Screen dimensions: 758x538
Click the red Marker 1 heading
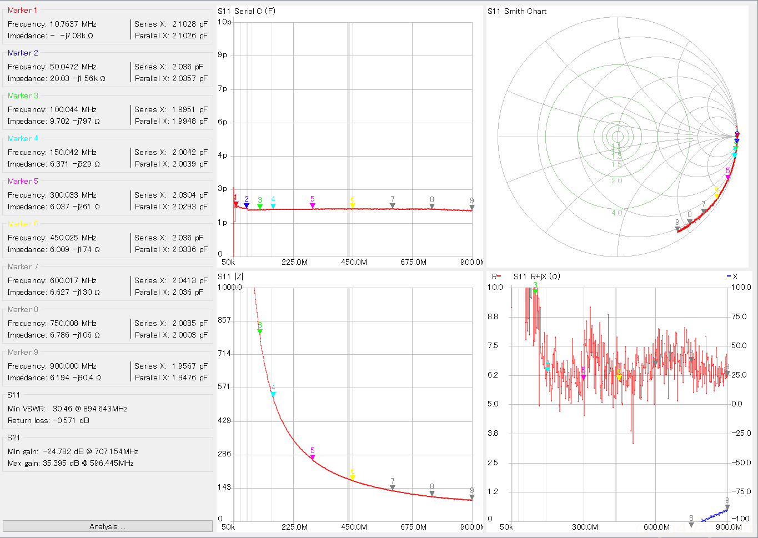23,10
